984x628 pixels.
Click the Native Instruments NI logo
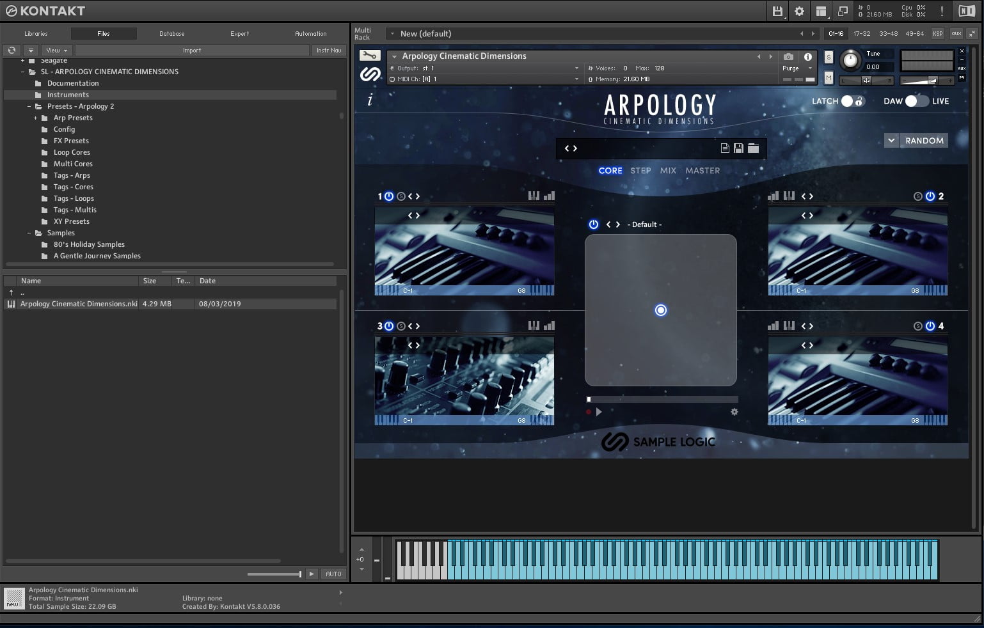point(966,11)
